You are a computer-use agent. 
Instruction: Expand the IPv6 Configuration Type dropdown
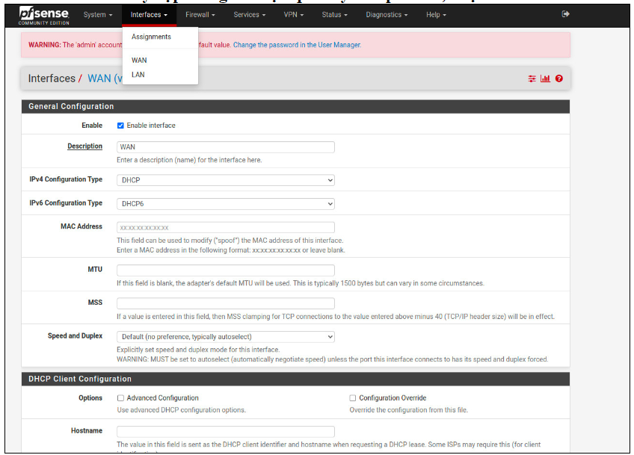click(225, 204)
